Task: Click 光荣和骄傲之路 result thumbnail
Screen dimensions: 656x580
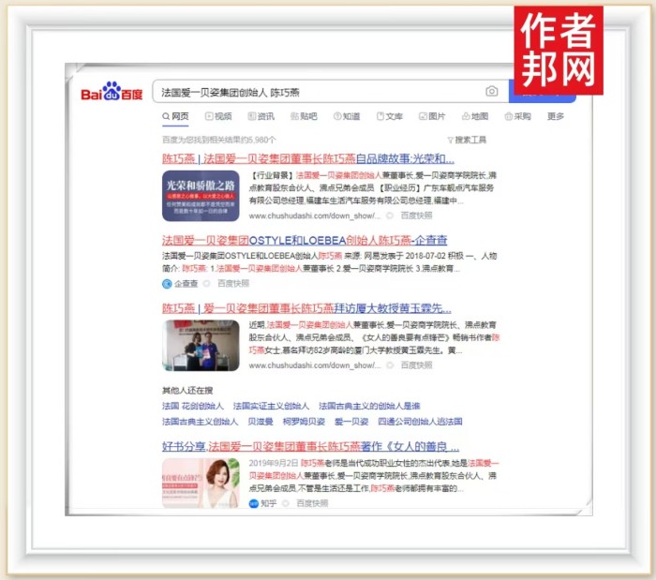Action: click(x=201, y=196)
